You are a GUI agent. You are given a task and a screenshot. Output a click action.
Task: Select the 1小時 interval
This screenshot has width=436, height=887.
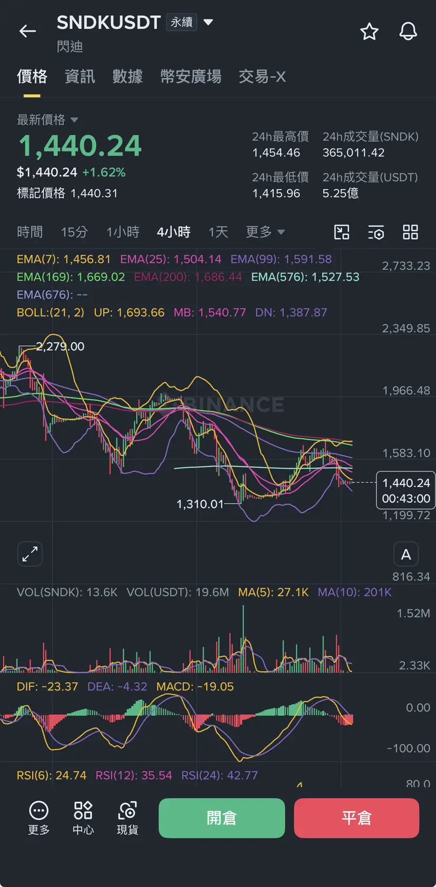coord(123,232)
